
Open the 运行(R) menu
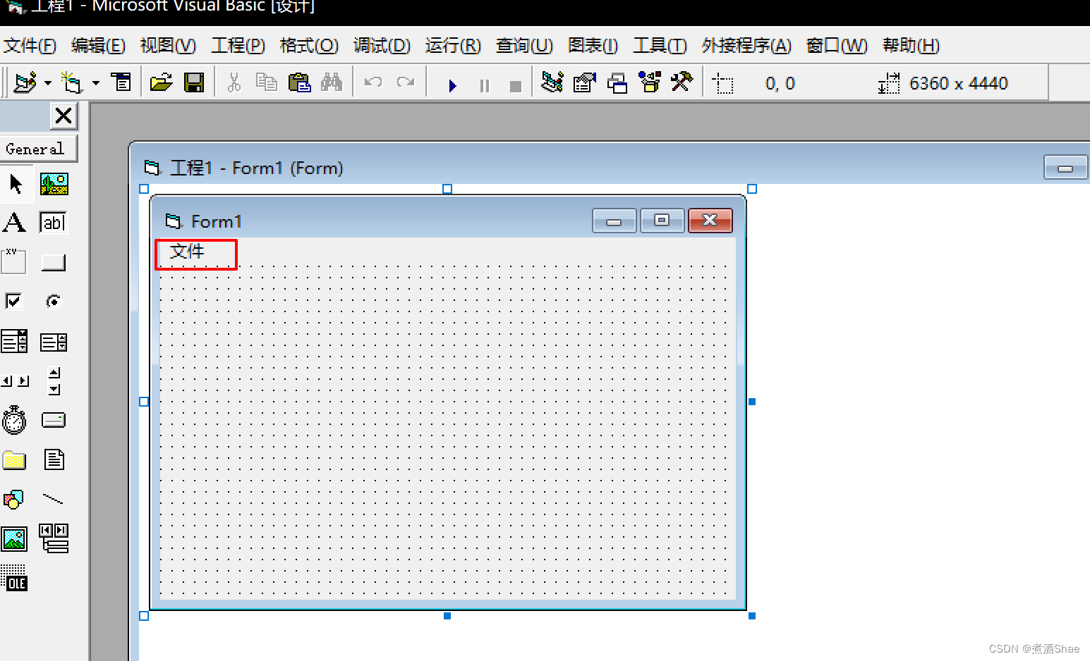coord(453,46)
